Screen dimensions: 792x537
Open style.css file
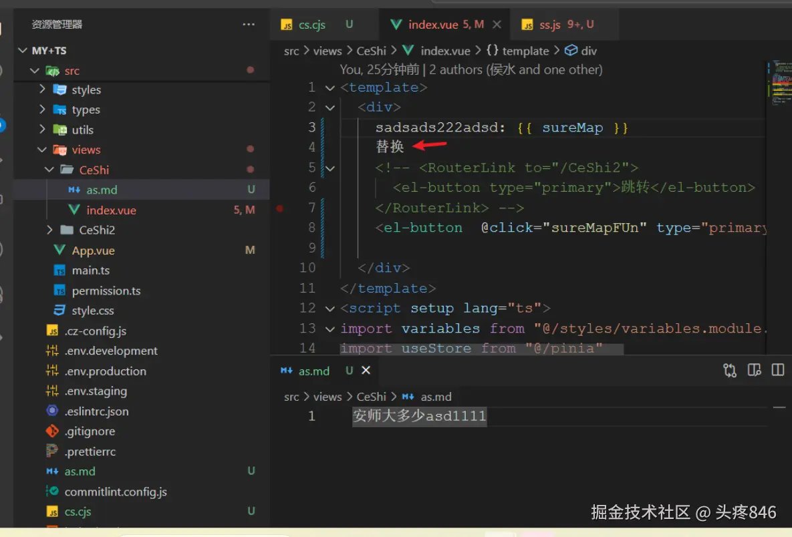pyautogui.click(x=142, y=311)
